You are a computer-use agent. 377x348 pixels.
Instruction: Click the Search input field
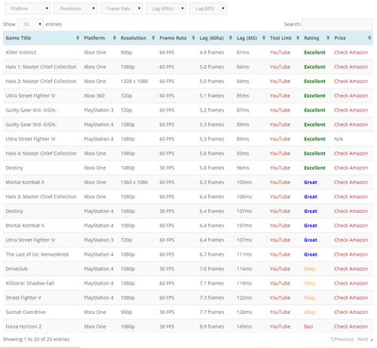(337, 24)
